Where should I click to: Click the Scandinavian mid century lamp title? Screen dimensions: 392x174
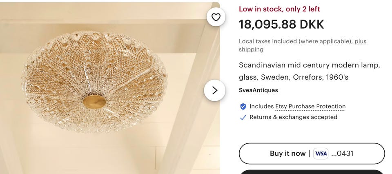click(x=309, y=65)
